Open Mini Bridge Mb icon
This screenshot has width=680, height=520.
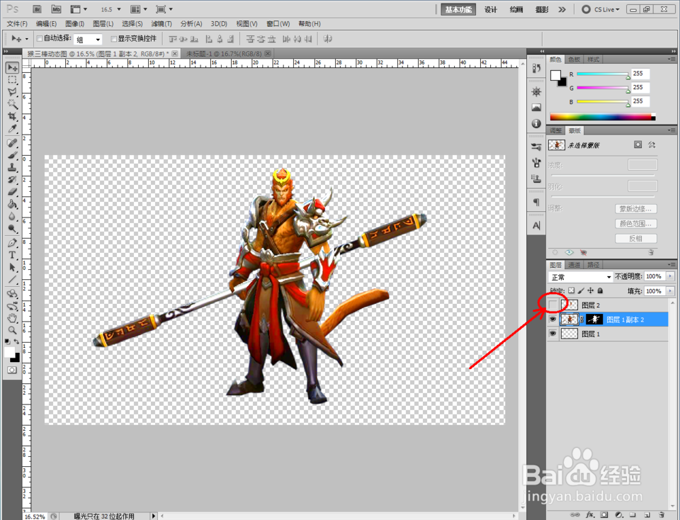(x=56, y=9)
